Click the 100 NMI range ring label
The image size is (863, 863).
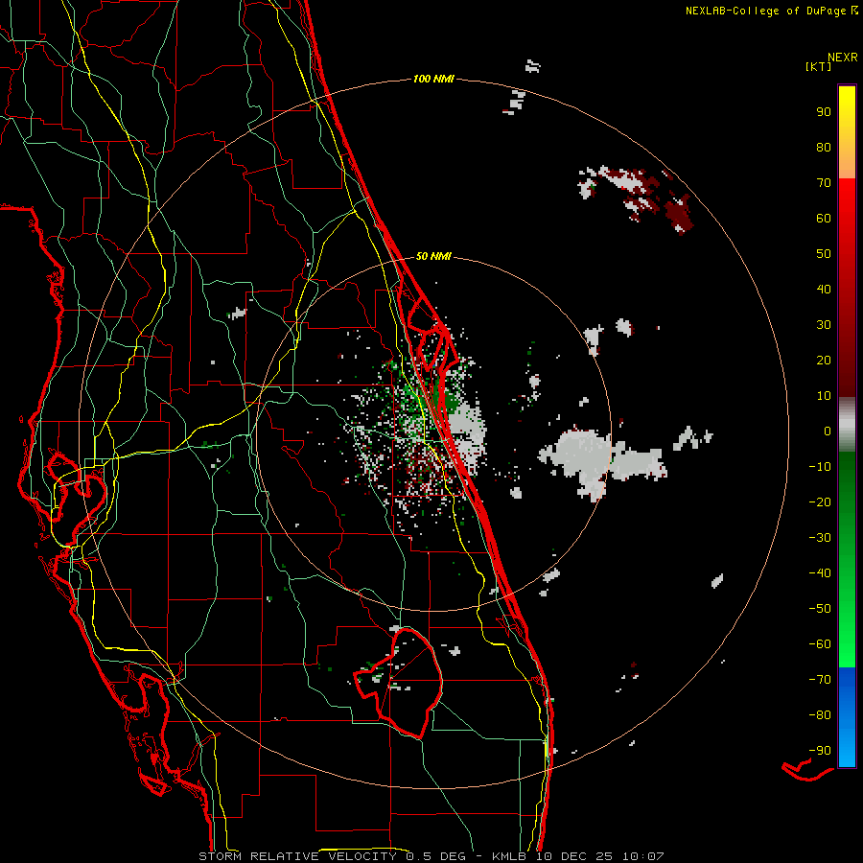(x=433, y=79)
